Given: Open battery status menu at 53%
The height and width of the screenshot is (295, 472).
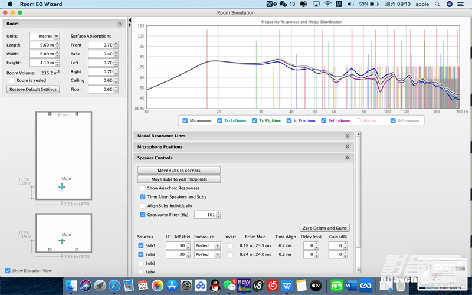Looking at the screenshot, I should [369, 4].
